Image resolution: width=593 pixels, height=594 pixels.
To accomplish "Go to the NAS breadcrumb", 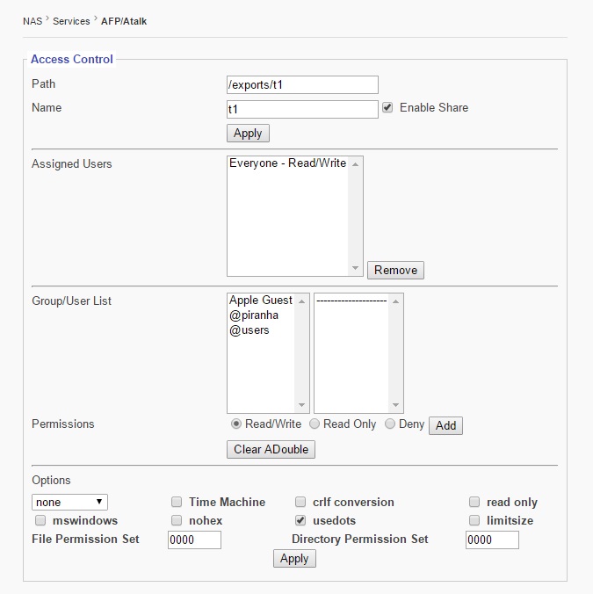I will (x=33, y=20).
